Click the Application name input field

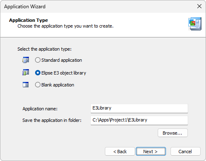pyautogui.click(x=139, y=108)
